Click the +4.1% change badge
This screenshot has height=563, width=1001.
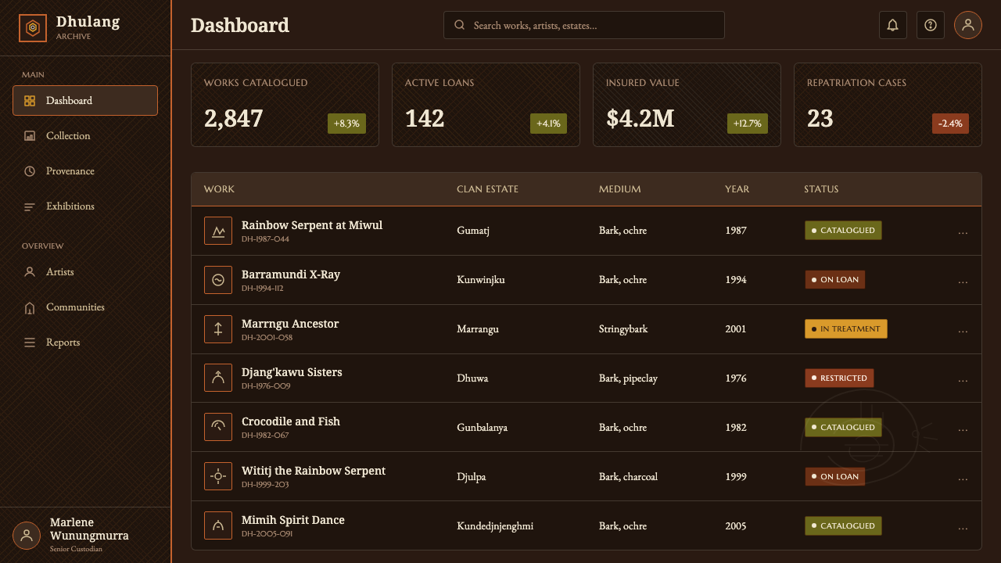point(548,124)
